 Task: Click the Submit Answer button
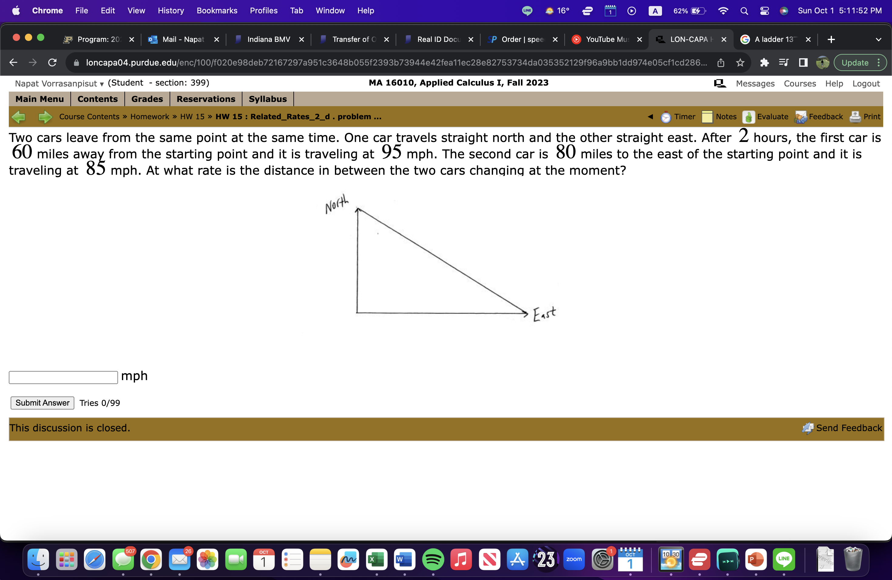[42, 403]
